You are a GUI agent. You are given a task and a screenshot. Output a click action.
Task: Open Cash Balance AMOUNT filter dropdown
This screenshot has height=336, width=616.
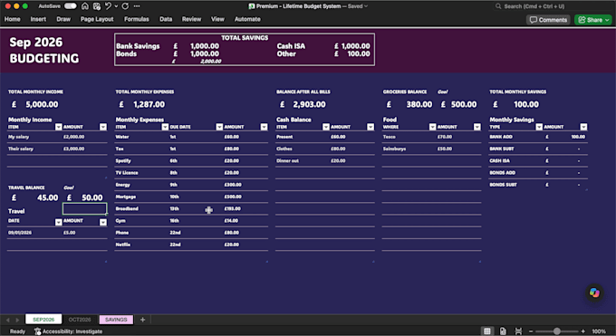click(x=371, y=127)
